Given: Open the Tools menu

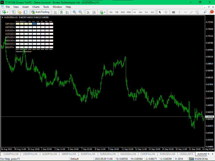Looking at the screenshot, I should click(46, 7).
